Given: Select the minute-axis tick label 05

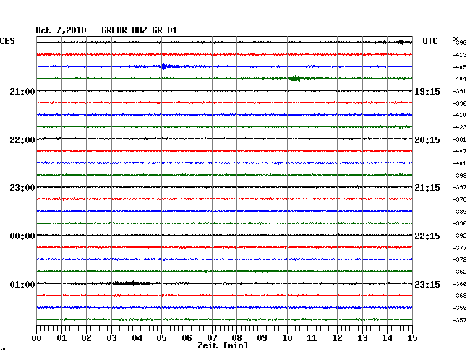Looking at the screenshot, I should [x=161, y=338].
